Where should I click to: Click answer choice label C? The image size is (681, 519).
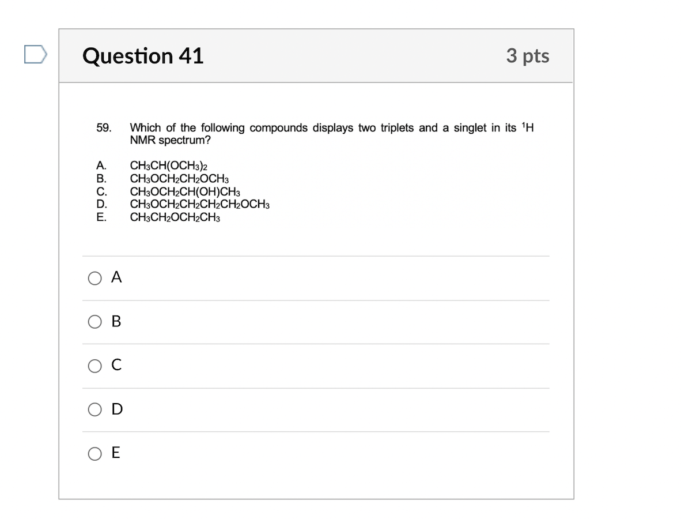coord(116,366)
